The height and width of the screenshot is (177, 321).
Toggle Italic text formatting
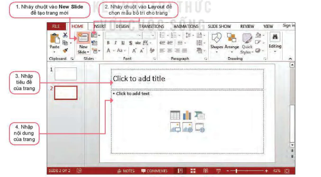point(116,43)
